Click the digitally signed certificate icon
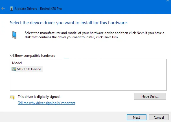The height and width of the screenshot is (122, 171). (x=12, y=97)
